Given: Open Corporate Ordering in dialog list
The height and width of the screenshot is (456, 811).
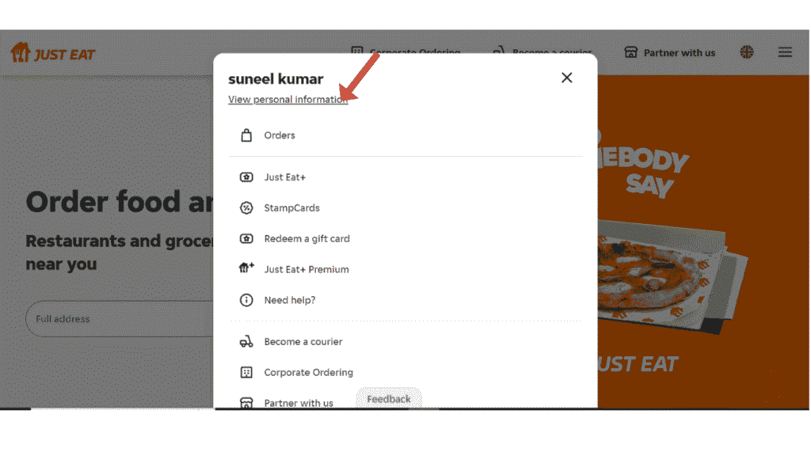Looking at the screenshot, I should (x=308, y=372).
